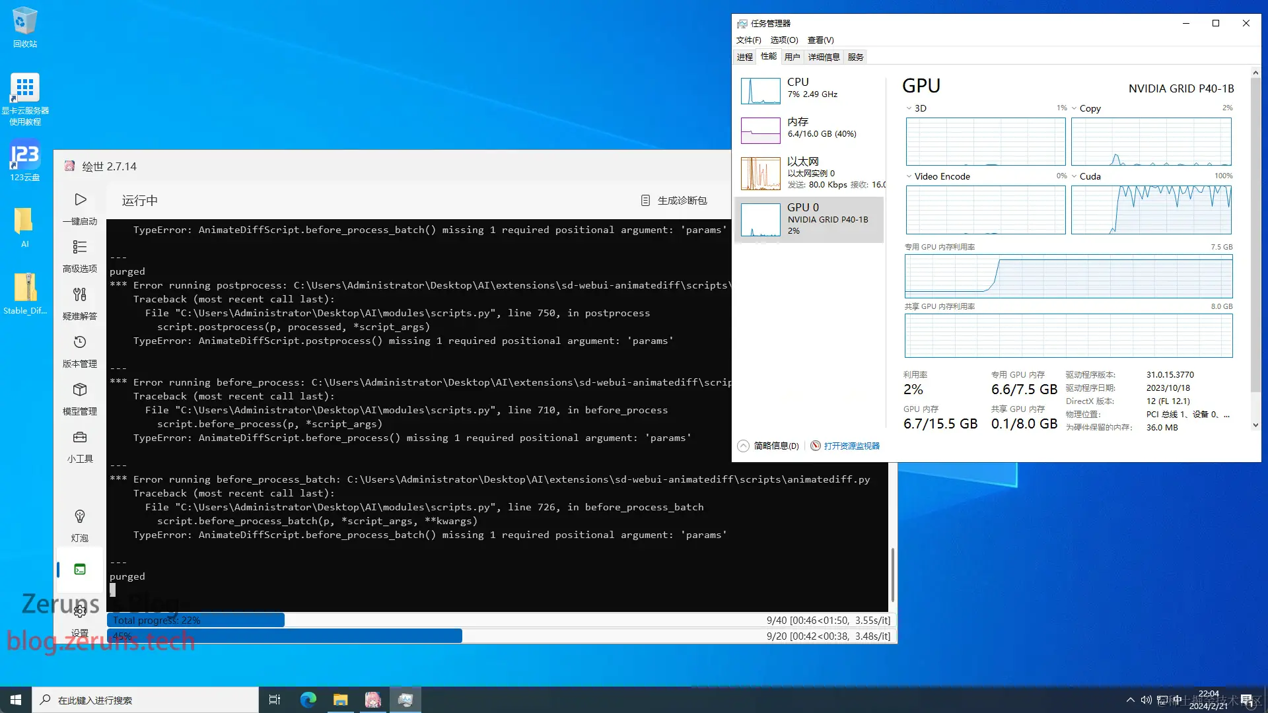Image resolution: width=1268 pixels, height=713 pixels.
Task: Click the console vertical scrollbar
Action: [892, 574]
